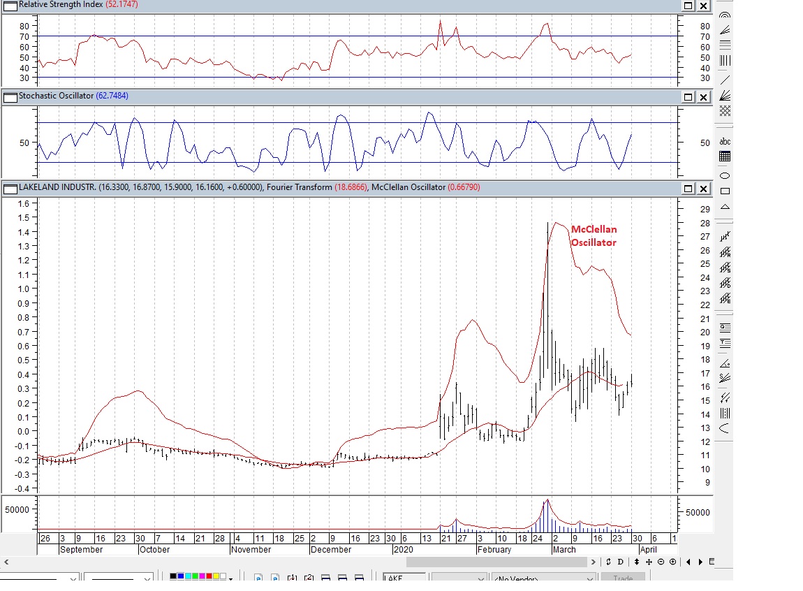The image size is (803, 591).
Task: Click the LAKE ticker symbol field
Action: click(404, 578)
